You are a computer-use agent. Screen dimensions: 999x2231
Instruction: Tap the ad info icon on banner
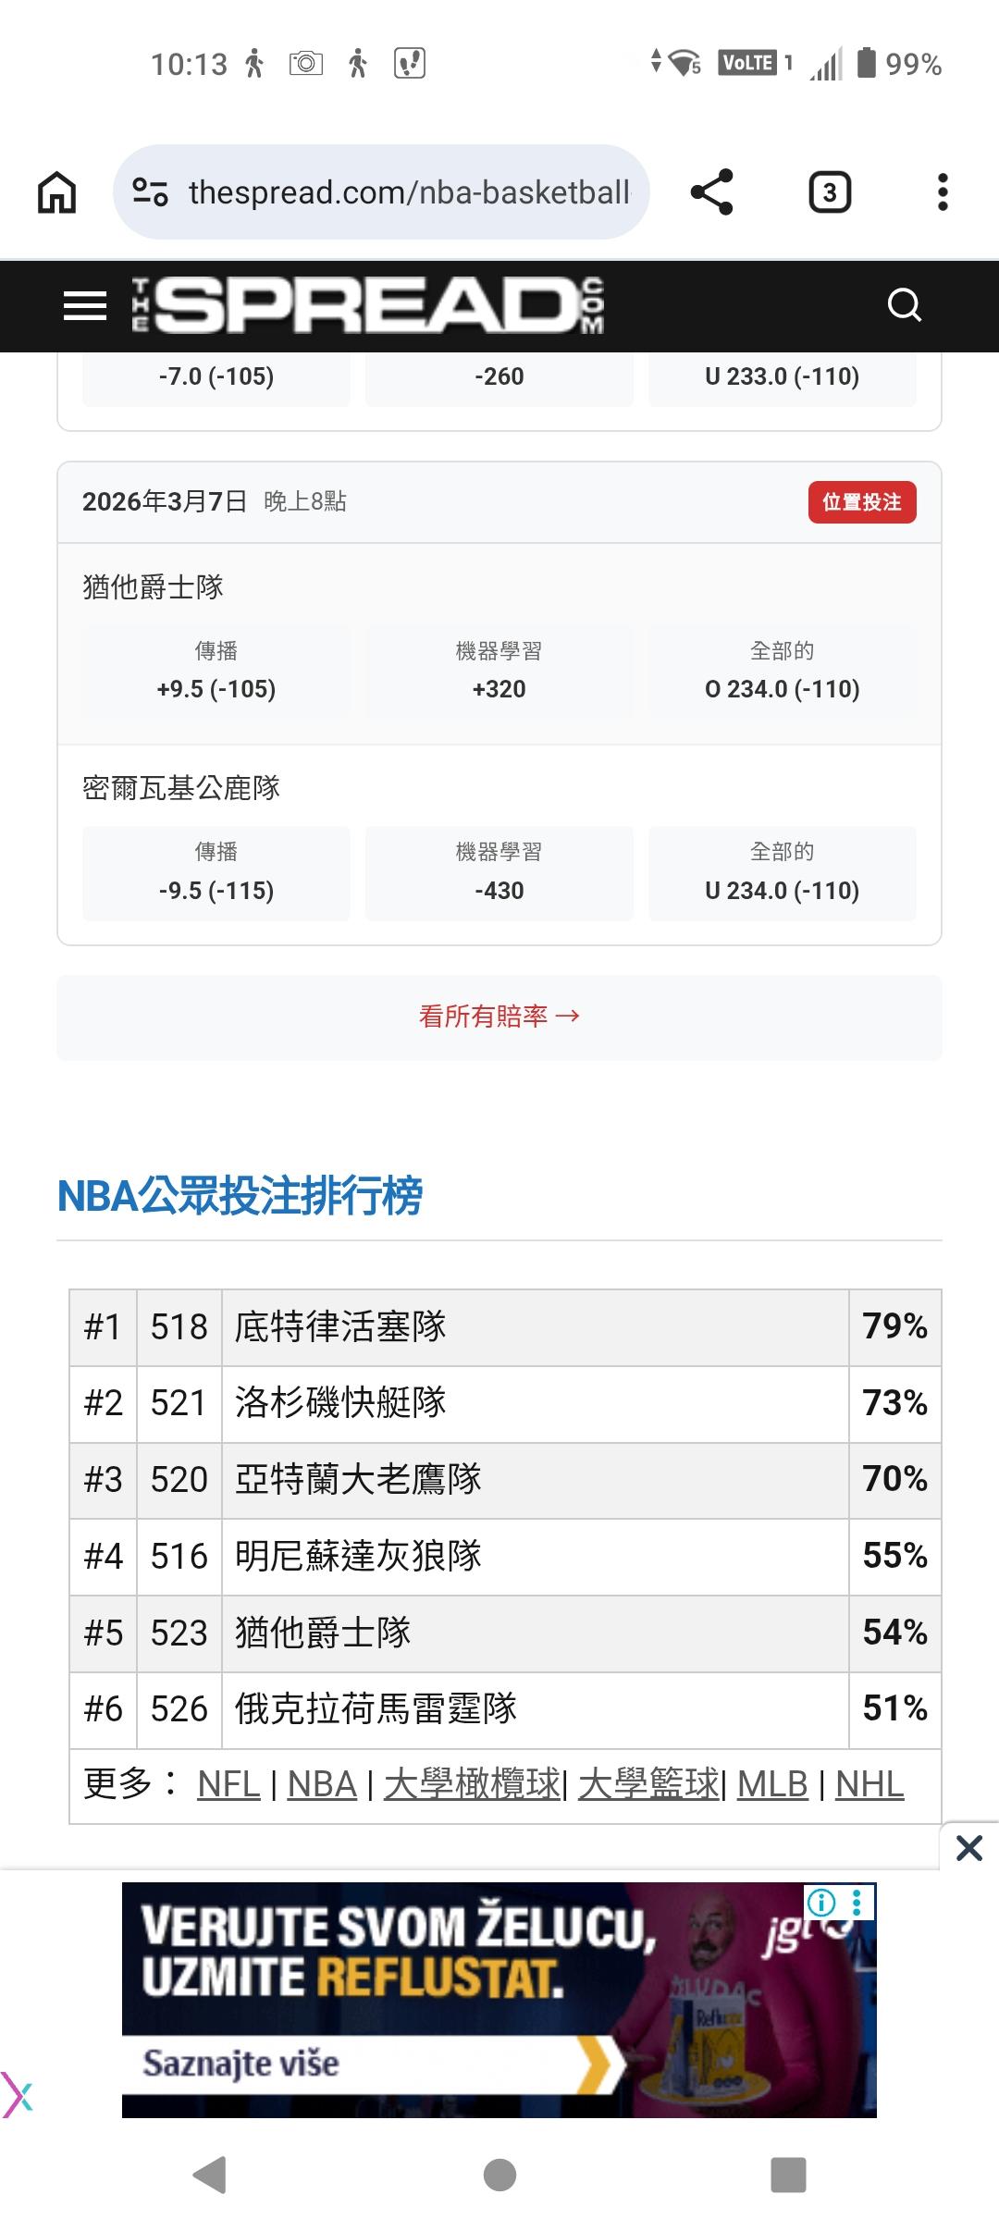[x=821, y=1902]
